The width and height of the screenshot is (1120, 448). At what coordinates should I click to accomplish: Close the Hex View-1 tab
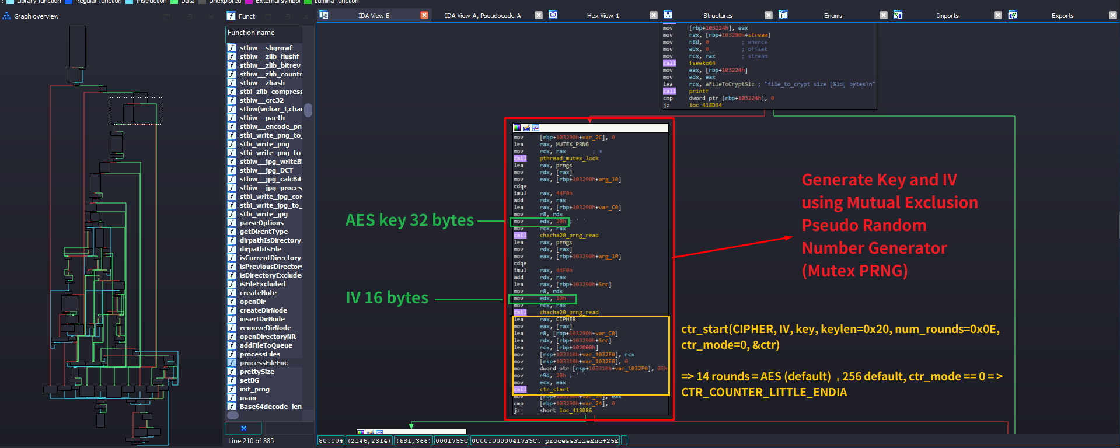654,15
